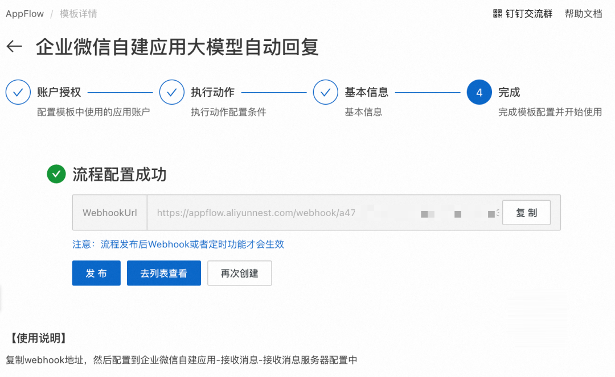Click the 【使用说明】 heading
This screenshot has width=615, height=377.
coord(38,338)
